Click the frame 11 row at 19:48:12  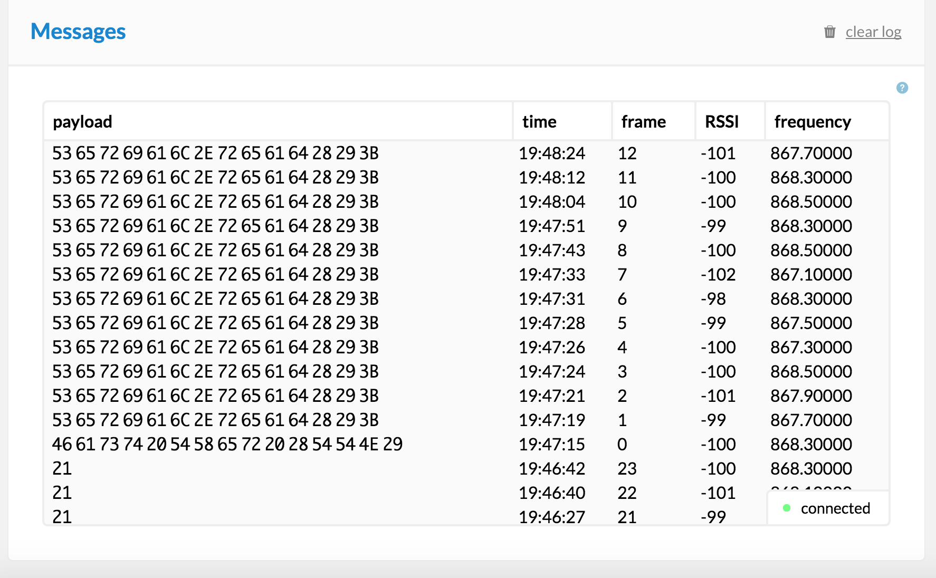627,178
